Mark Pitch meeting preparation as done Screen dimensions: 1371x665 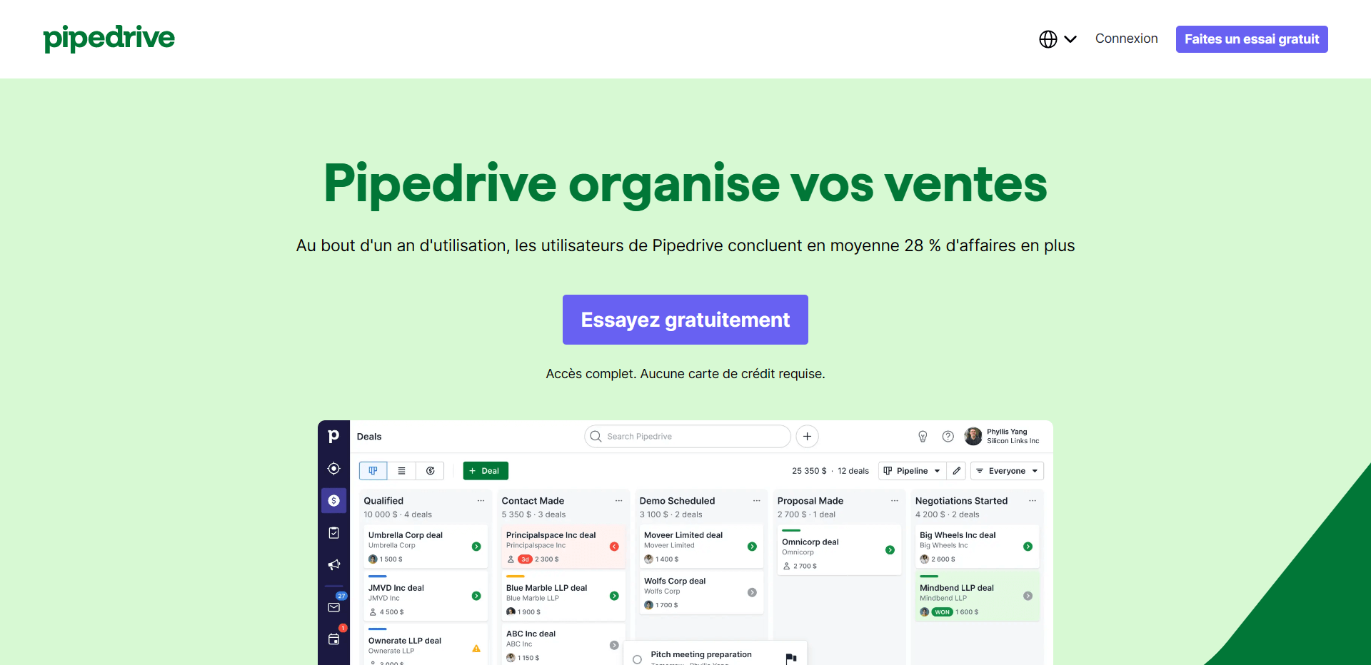[x=637, y=659]
